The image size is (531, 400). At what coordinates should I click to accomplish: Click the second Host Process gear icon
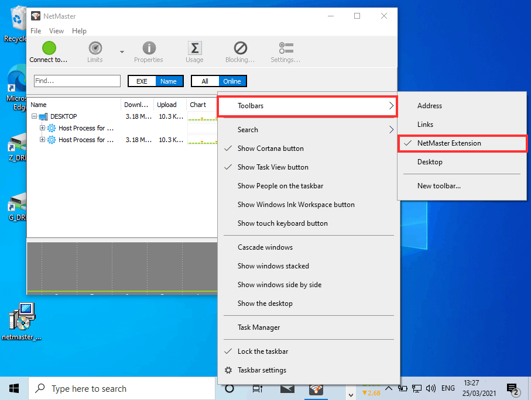(x=52, y=140)
